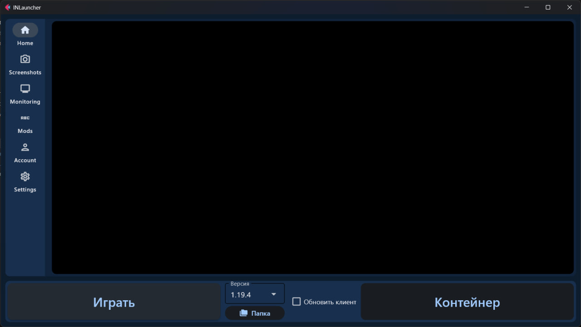Click the folder icon next to Папка

point(244,313)
